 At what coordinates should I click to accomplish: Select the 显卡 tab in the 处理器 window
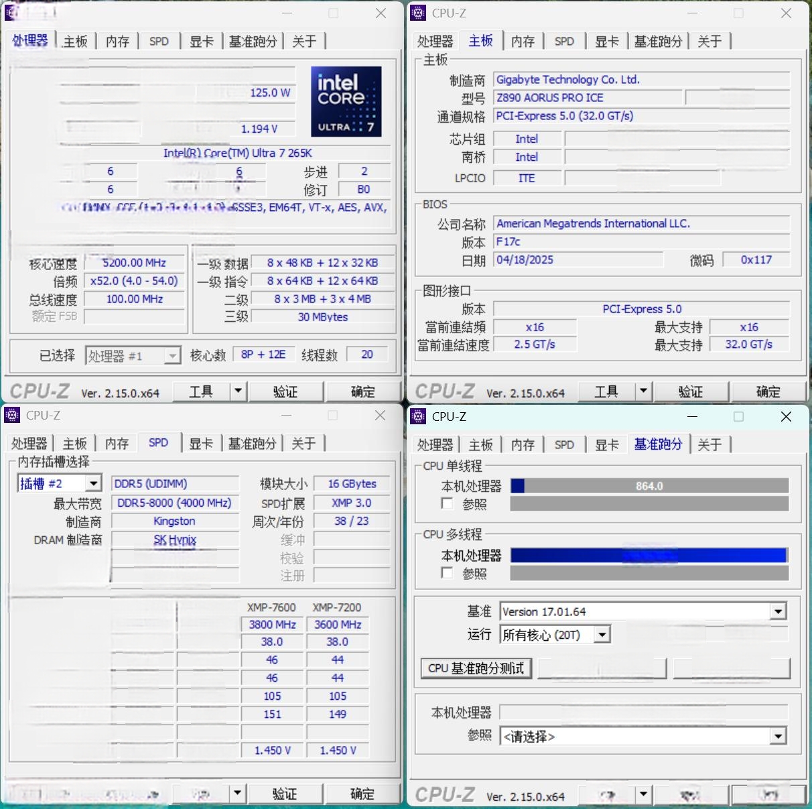(201, 42)
